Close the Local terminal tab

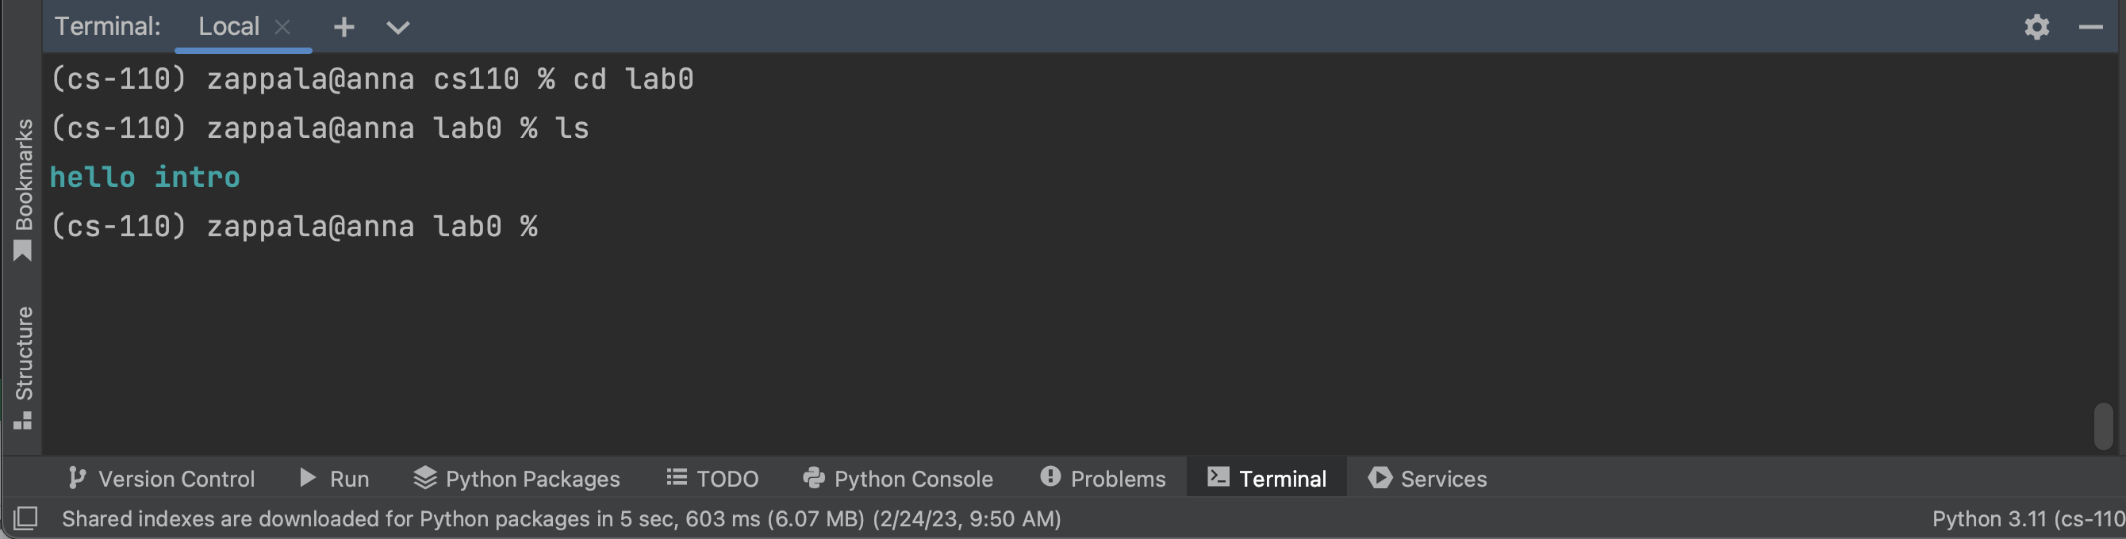click(x=282, y=27)
